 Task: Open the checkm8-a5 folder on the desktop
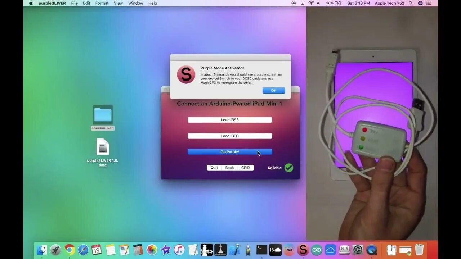[103, 115]
